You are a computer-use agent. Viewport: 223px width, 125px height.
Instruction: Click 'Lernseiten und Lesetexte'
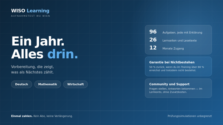pos(179,41)
